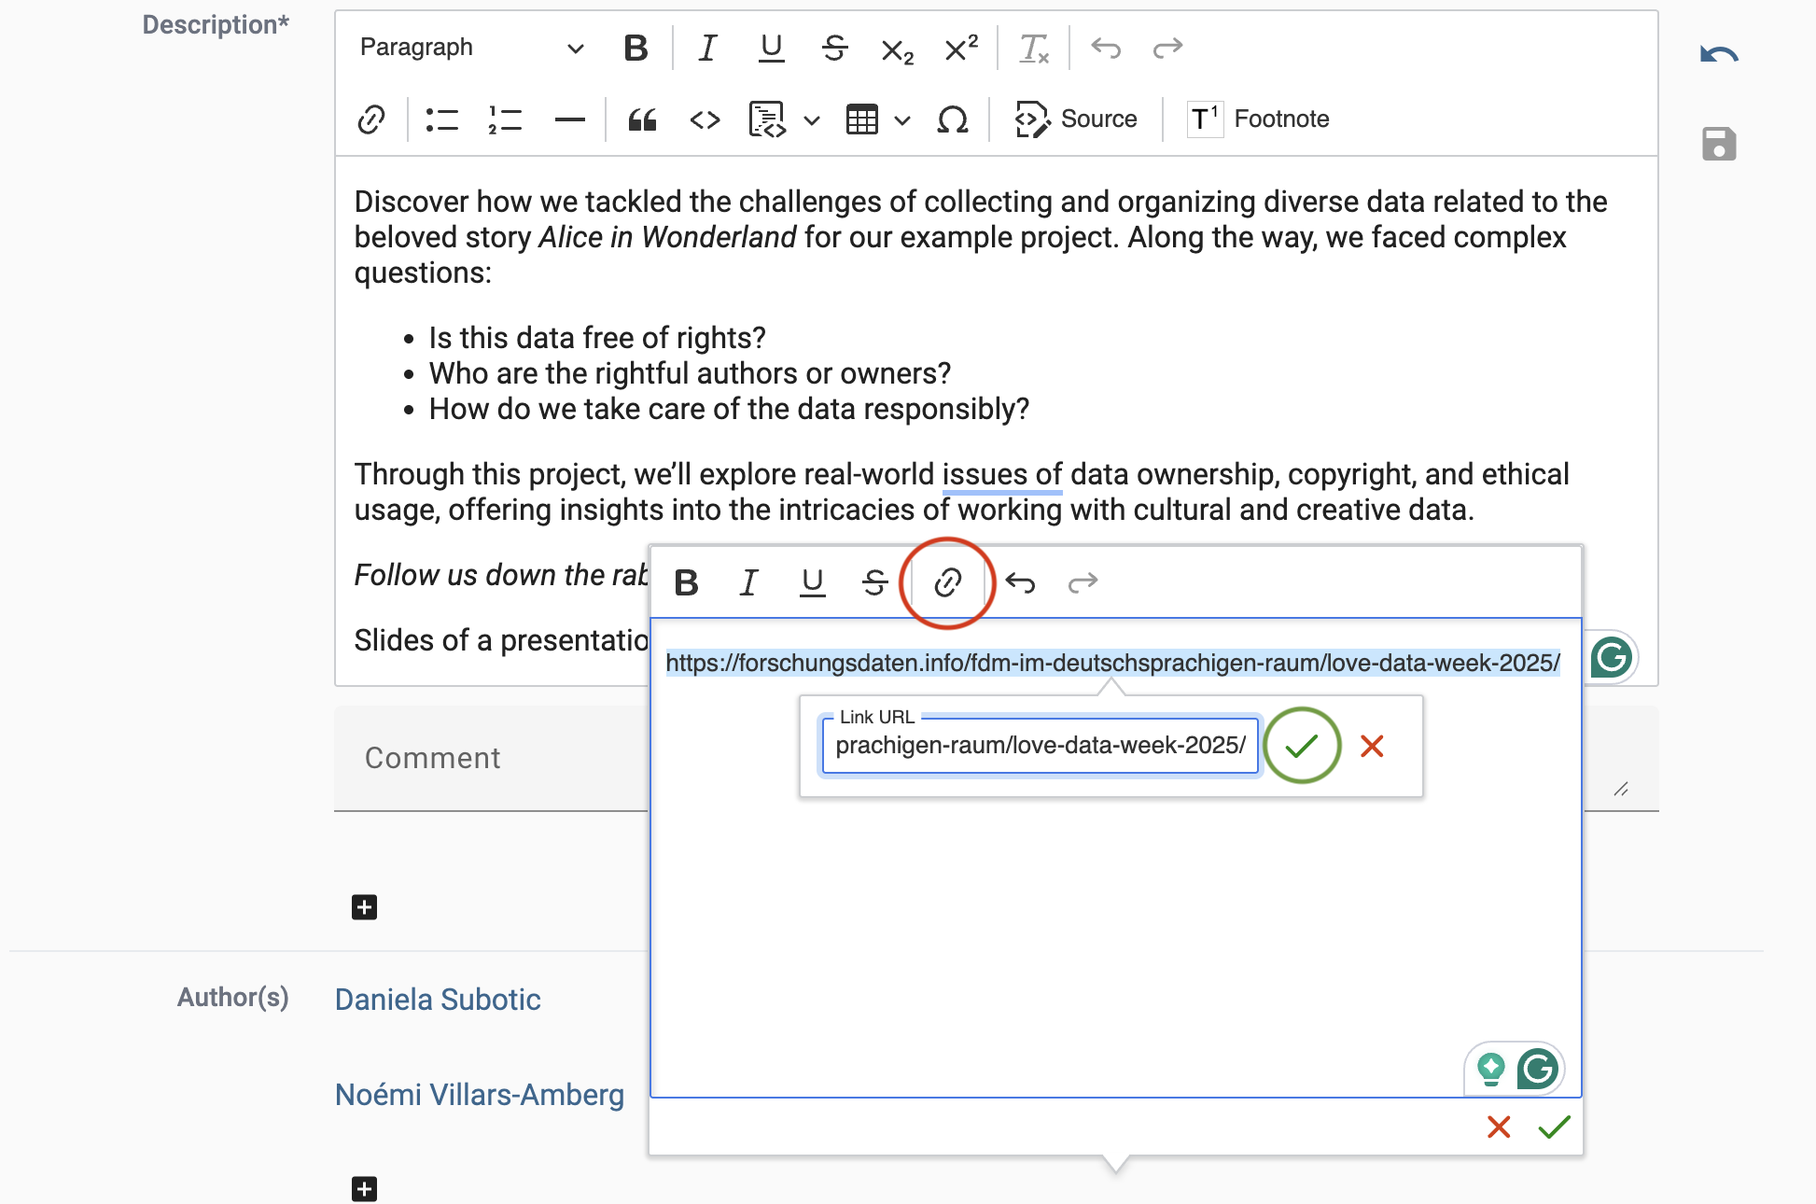The height and width of the screenshot is (1204, 1816).
Task: Open the Daniela Subotic author link
Action: 438,998
